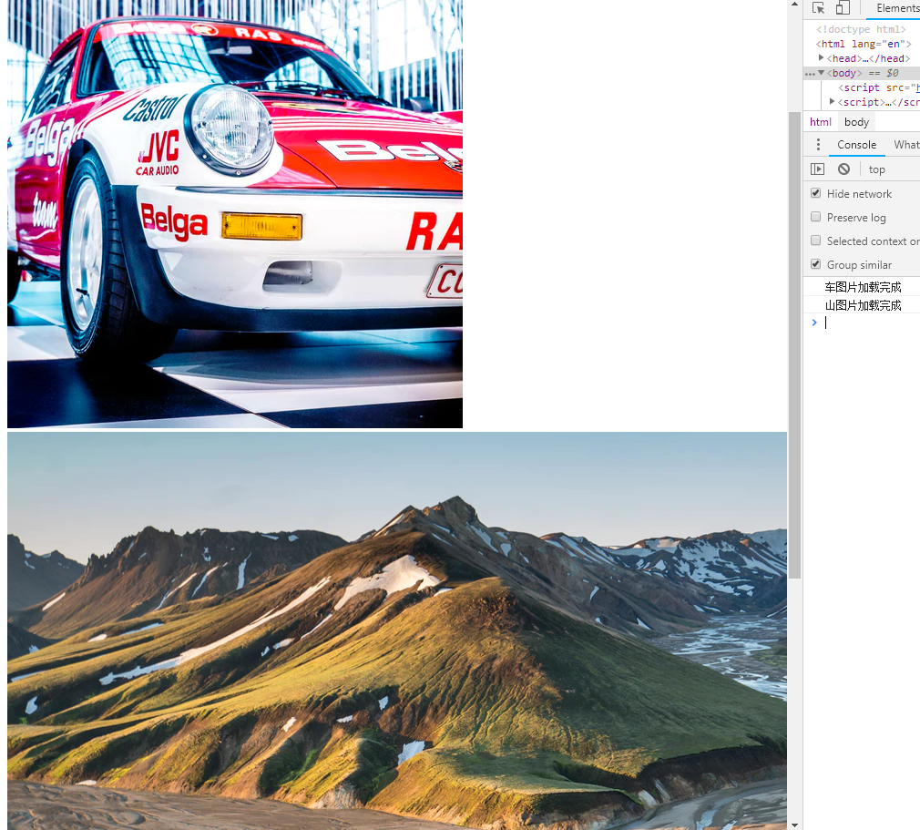This screenshot has width=920, height=830.
Task: Click the racing car image
Action: pyautogui.click(x=235, y=214)
